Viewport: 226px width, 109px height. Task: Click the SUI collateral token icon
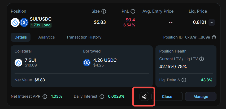point(19,63)
